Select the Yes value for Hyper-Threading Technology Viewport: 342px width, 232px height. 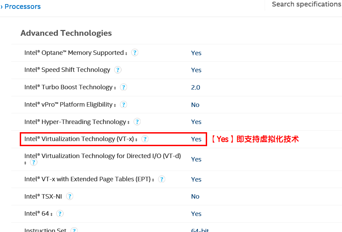click(x=196, y=122)
